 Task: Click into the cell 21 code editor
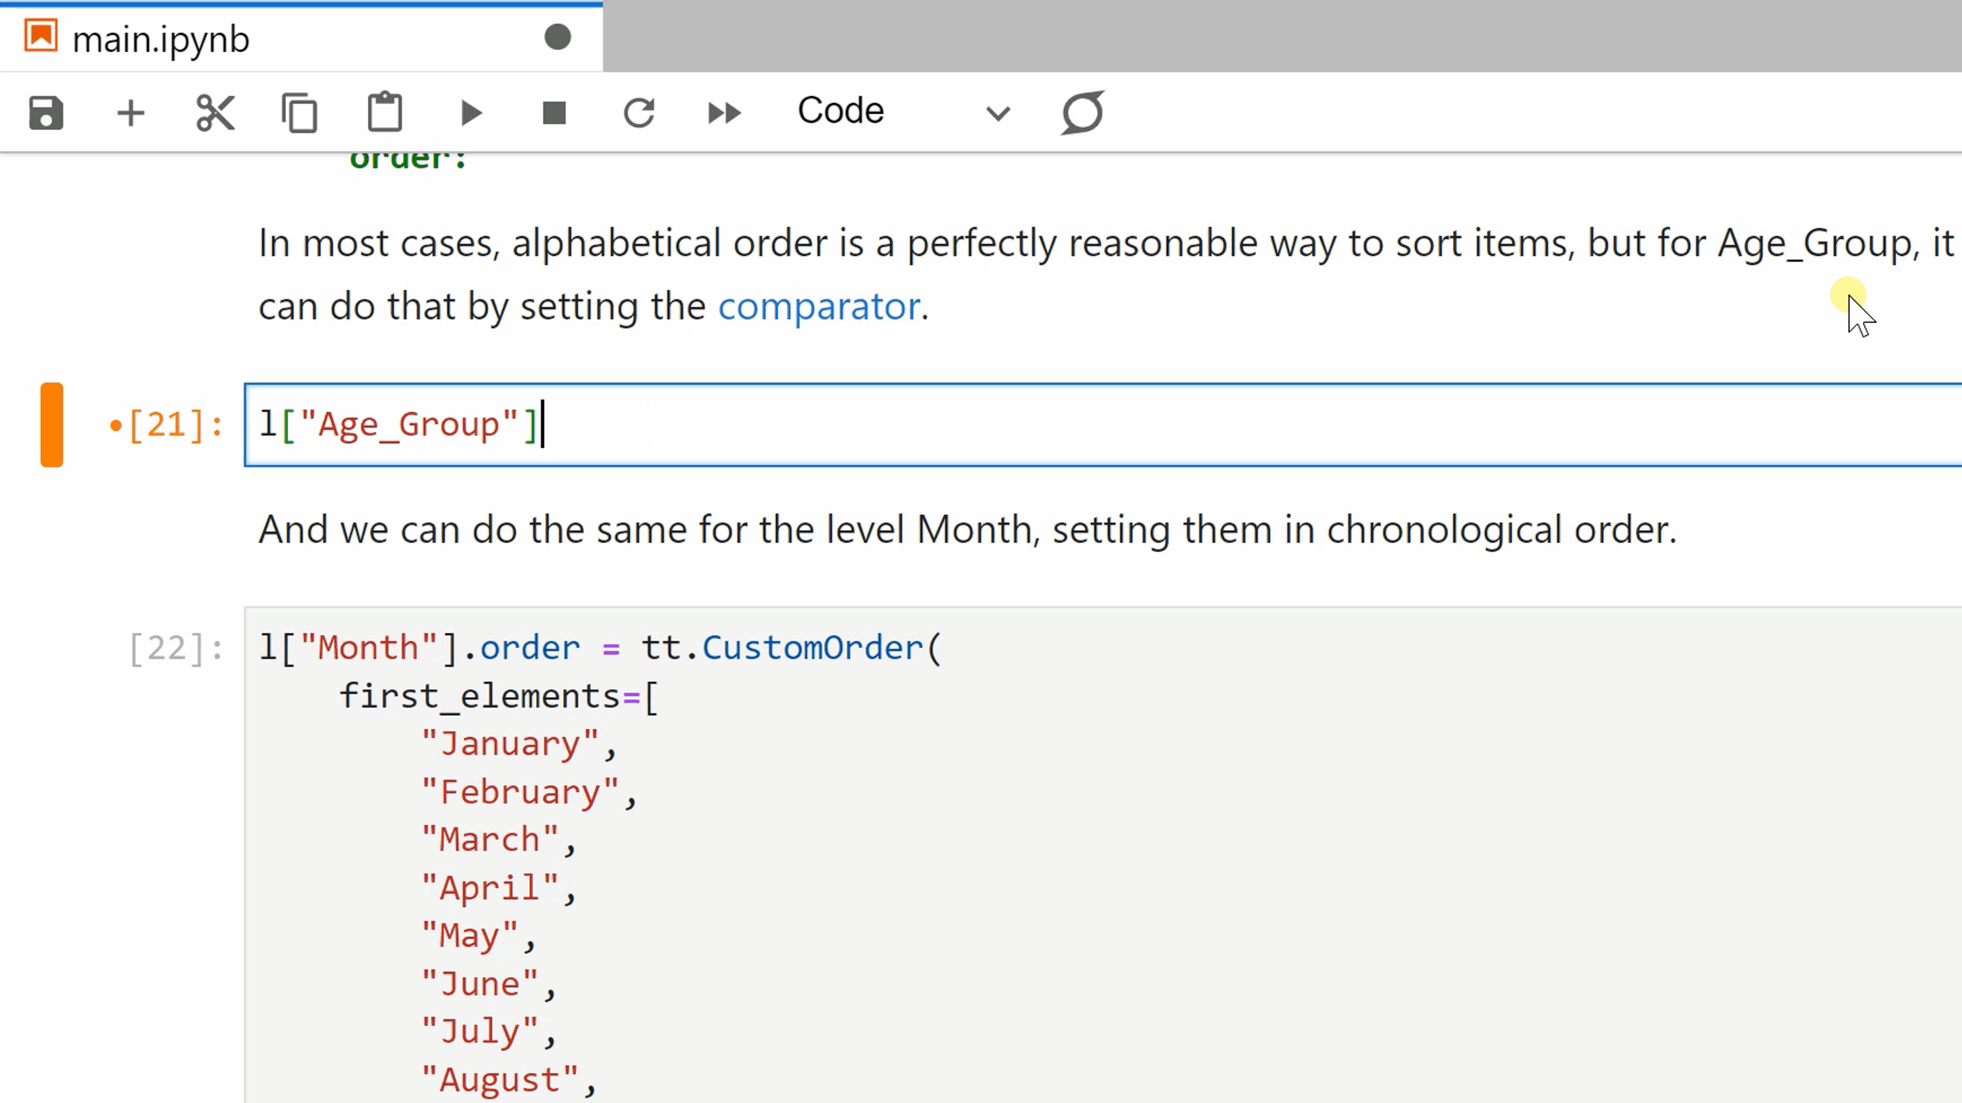(1102, 425)
